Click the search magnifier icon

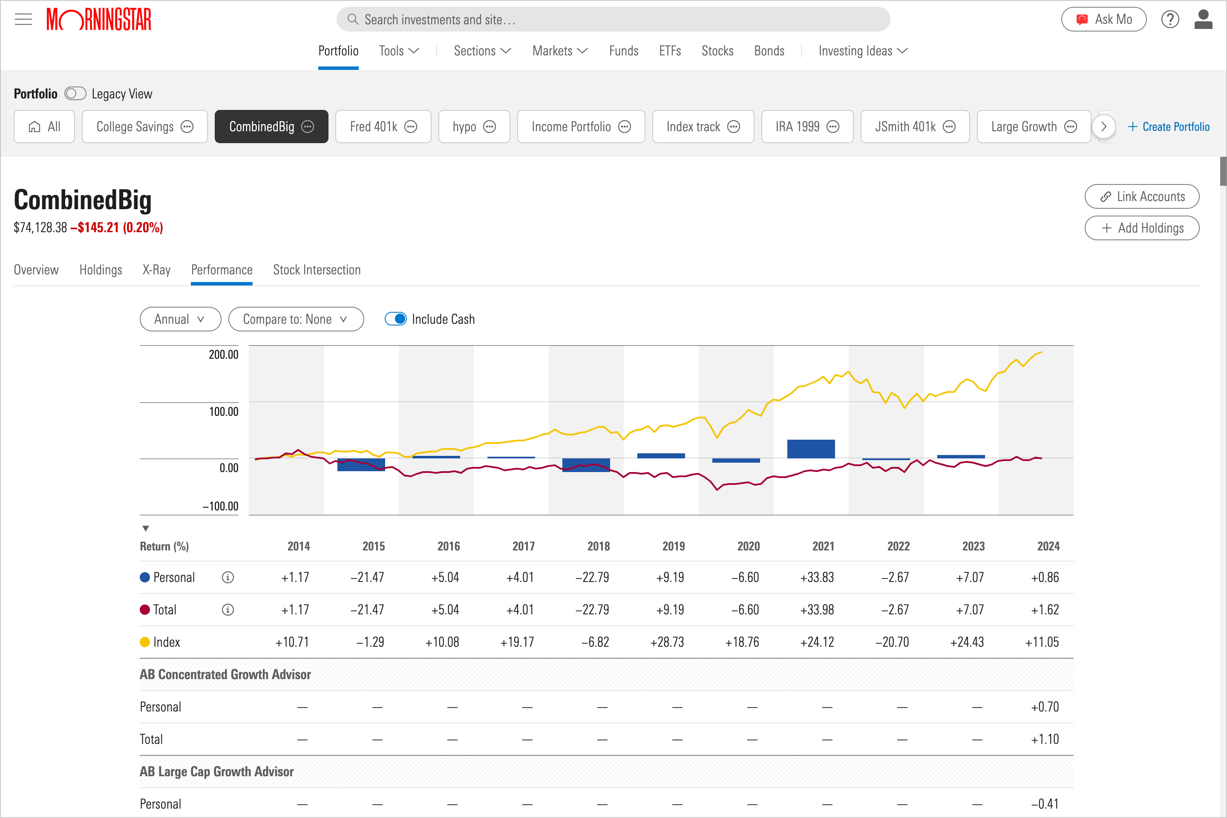point(353,19)
